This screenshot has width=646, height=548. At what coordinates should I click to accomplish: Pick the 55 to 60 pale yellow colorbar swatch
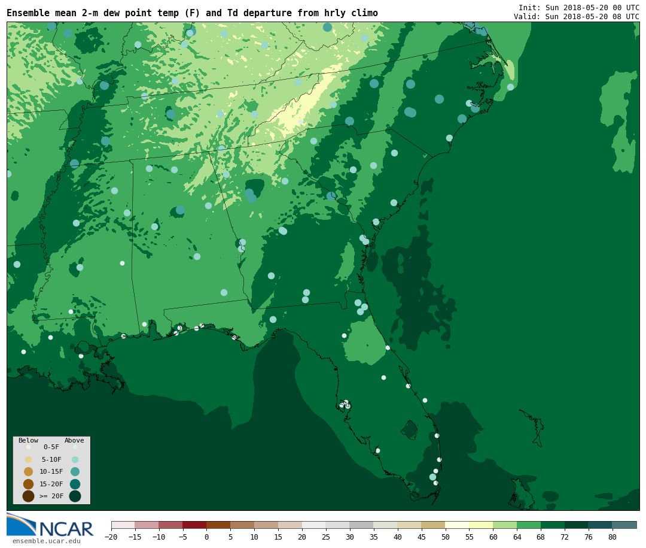(482, 525)
